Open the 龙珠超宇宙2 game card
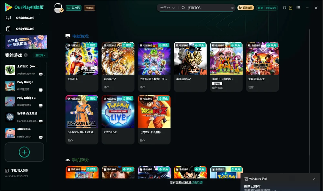This screenshot has width=323, height=191. click(x=190, y=67)
